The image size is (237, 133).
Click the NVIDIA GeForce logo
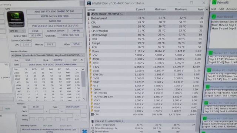16,19
